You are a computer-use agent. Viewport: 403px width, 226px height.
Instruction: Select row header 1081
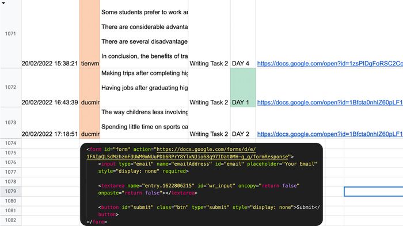(x=10, y=211)
